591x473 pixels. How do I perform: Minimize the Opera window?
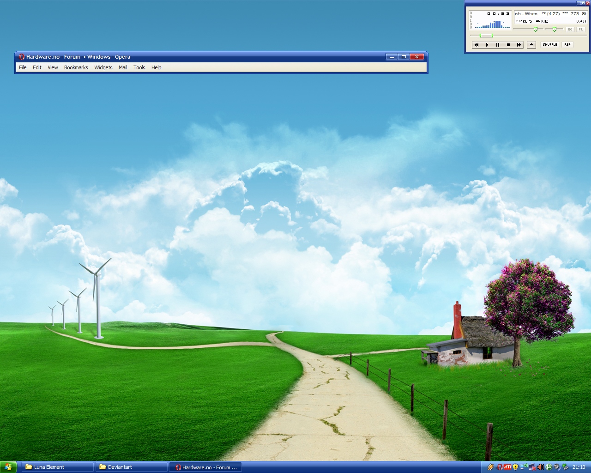[x=392, y=57]
